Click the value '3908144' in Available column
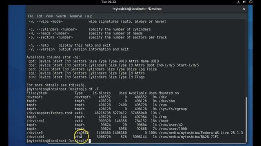Viewport: 261px width, 146px height. coord(139,137)
